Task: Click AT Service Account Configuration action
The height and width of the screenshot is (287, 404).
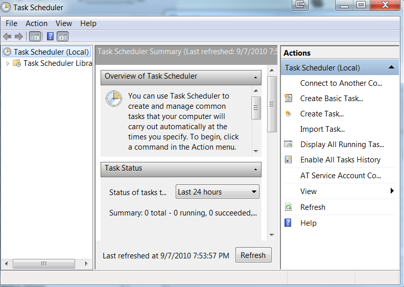Action: point(340,176)
